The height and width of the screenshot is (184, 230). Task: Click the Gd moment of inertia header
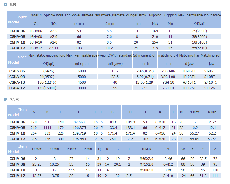[145, 59]
